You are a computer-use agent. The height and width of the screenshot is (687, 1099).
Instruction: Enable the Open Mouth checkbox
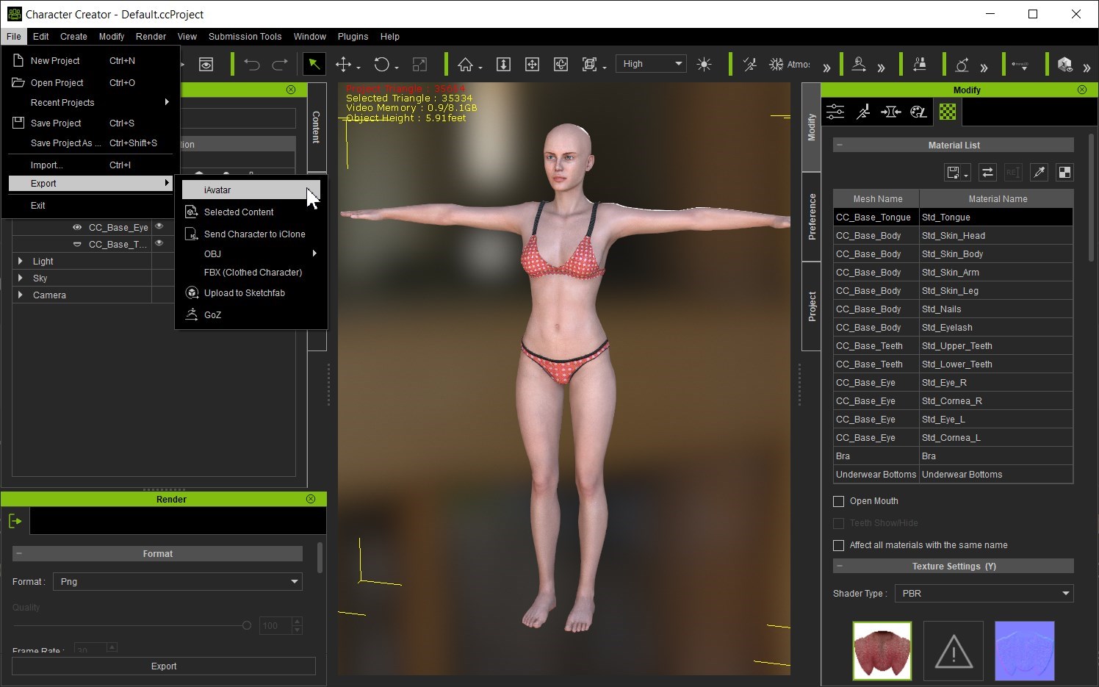(838, 501)
